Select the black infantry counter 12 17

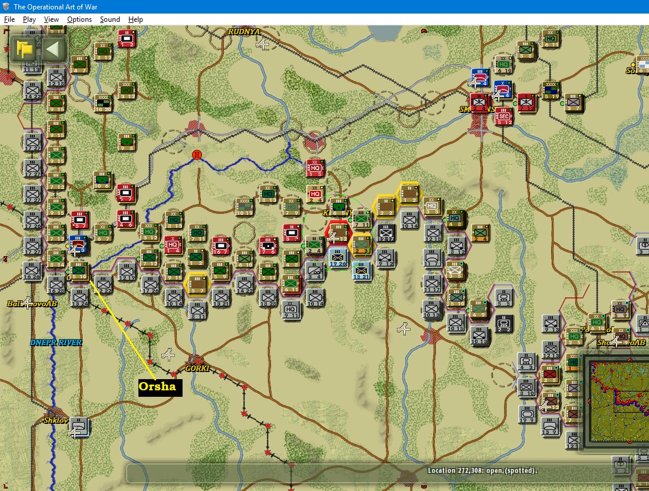coord(385,233)
